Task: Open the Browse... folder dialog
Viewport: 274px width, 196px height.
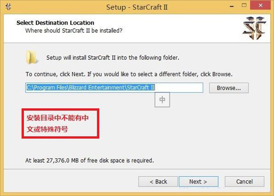Action: pos(229,88)
